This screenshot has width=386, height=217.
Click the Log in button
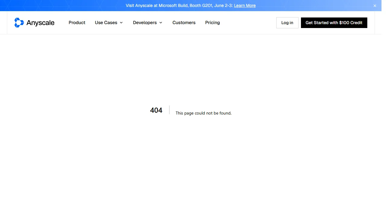point(287,23)
